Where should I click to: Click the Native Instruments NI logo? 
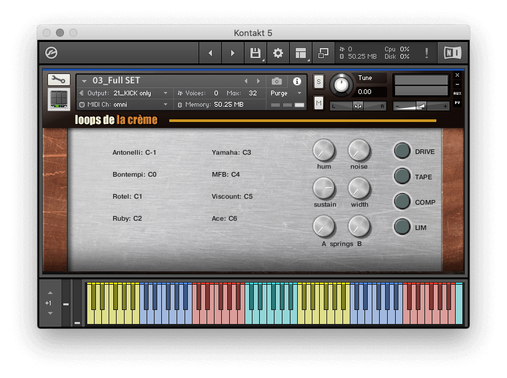(452, 53)
